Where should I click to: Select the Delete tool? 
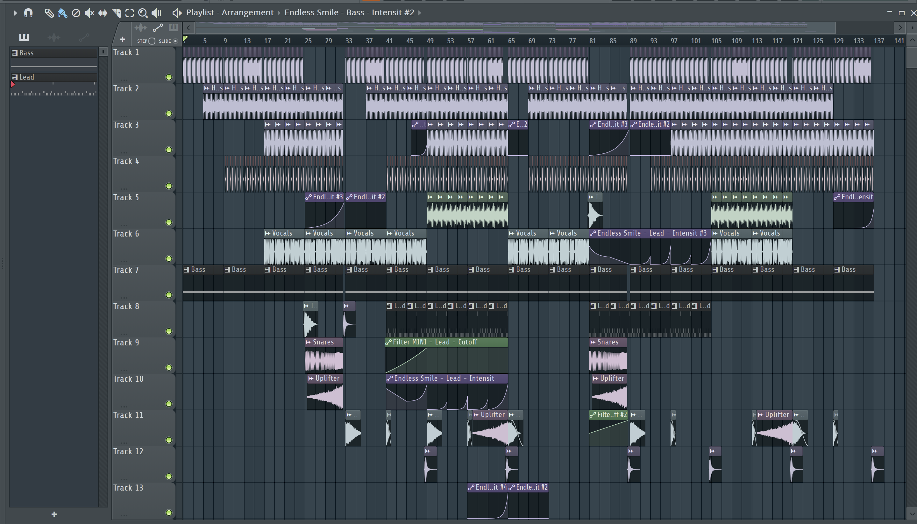[76, 13]
